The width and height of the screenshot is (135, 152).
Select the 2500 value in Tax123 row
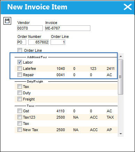(61, 117)
